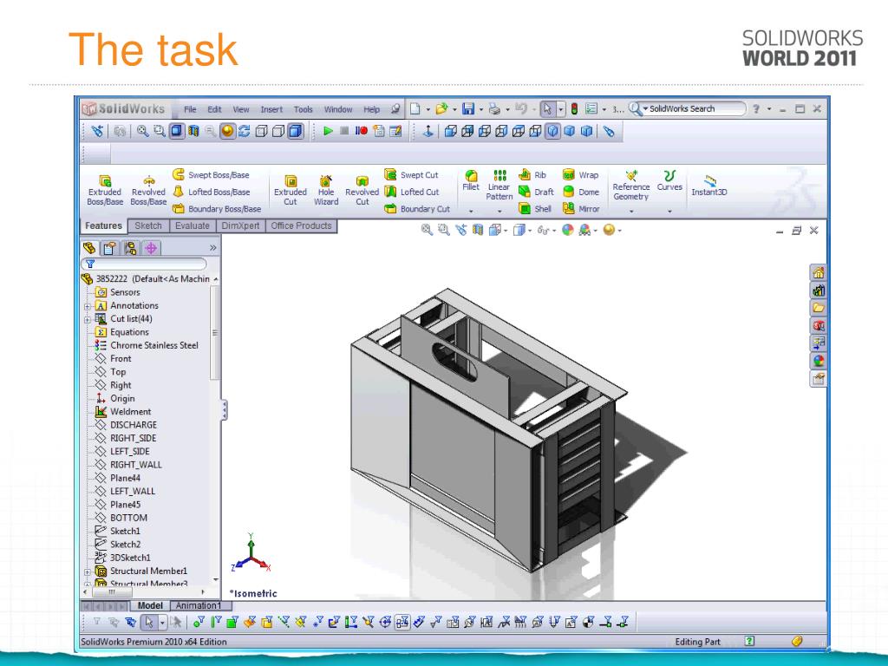Open the Tools menu
Screen dimensions: 888x666
pyautogui.click(x=303, y=109)
